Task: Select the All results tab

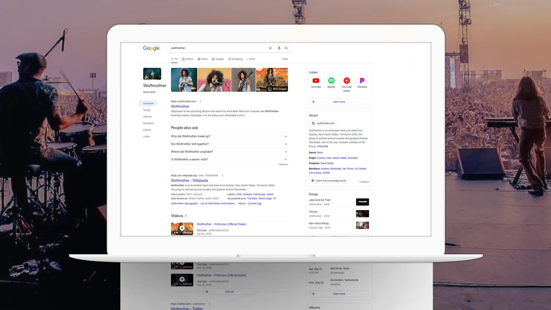Action: [174, 59]
